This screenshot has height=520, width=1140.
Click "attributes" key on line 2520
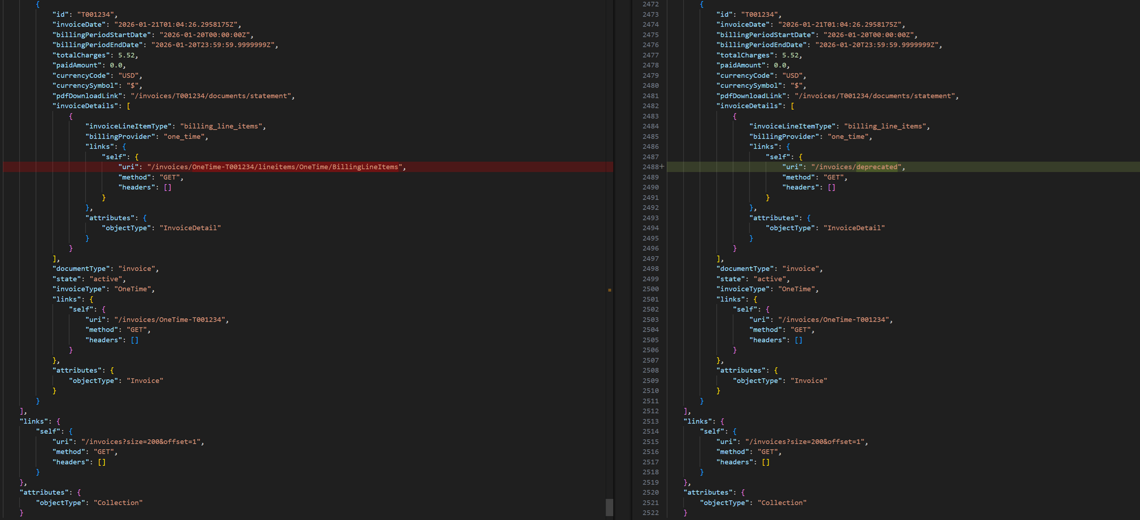pyautogui.click(x=708, y=493)
